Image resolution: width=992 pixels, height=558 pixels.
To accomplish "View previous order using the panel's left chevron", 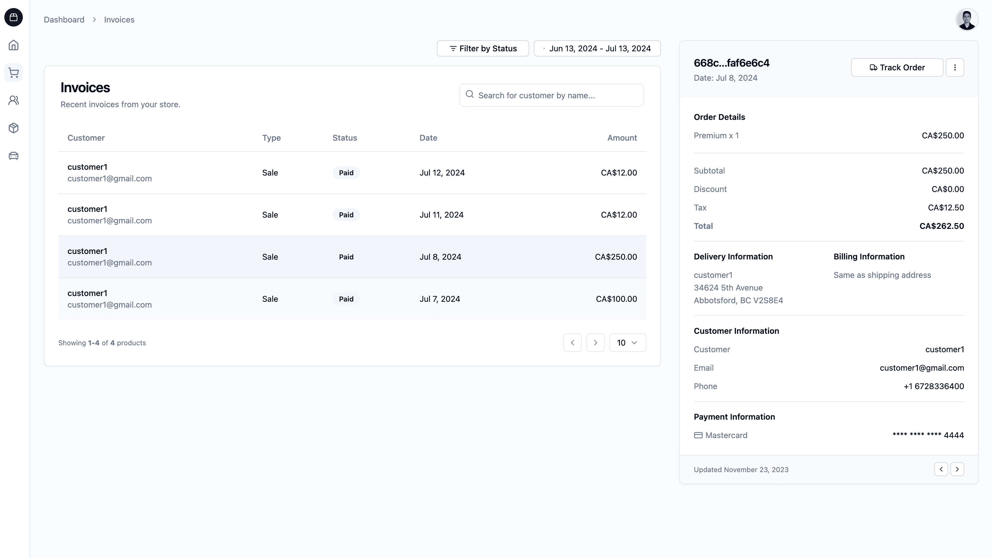I will (941, 469).
